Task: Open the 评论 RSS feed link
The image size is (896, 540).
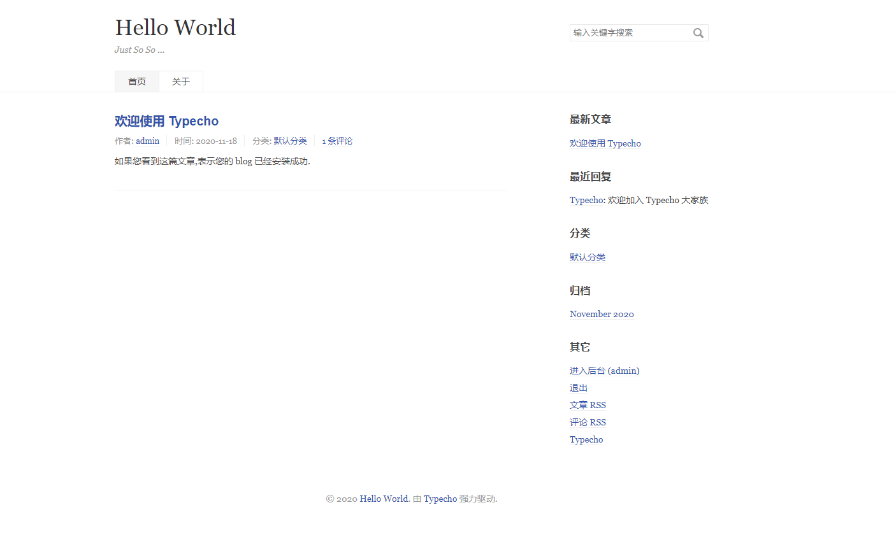Action: (588, 422)
